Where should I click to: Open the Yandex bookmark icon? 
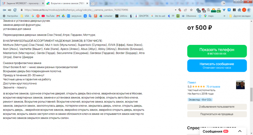[38, 16]
